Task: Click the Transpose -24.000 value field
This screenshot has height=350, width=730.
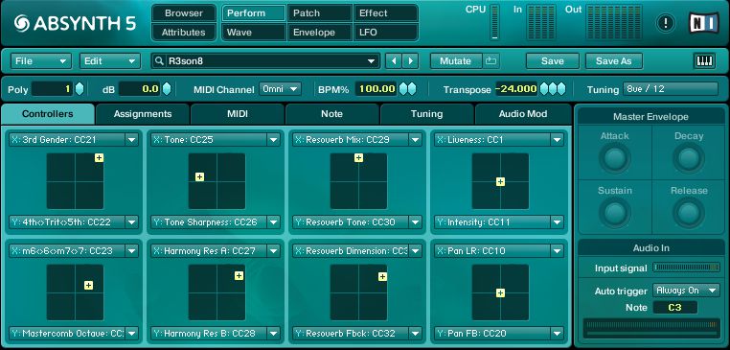Action: pyautogui.click(x=516, y=88)
